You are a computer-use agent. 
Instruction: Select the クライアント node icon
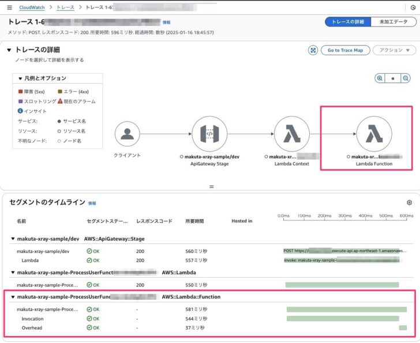(127, 134)
